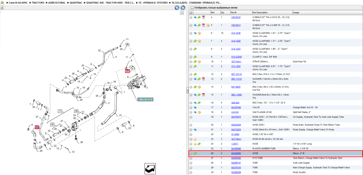This screenshot has height=175, width=363.
Task: Open part number link 238-6016
Action: coord(236,17)
